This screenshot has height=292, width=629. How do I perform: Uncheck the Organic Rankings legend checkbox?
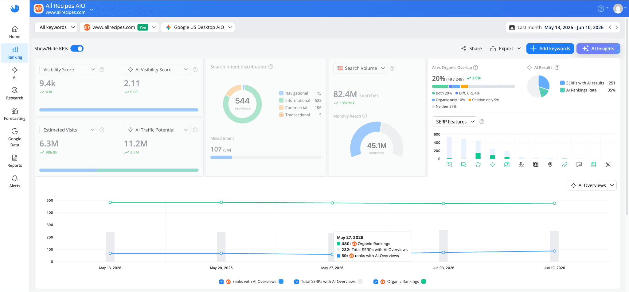pos(376,282)
